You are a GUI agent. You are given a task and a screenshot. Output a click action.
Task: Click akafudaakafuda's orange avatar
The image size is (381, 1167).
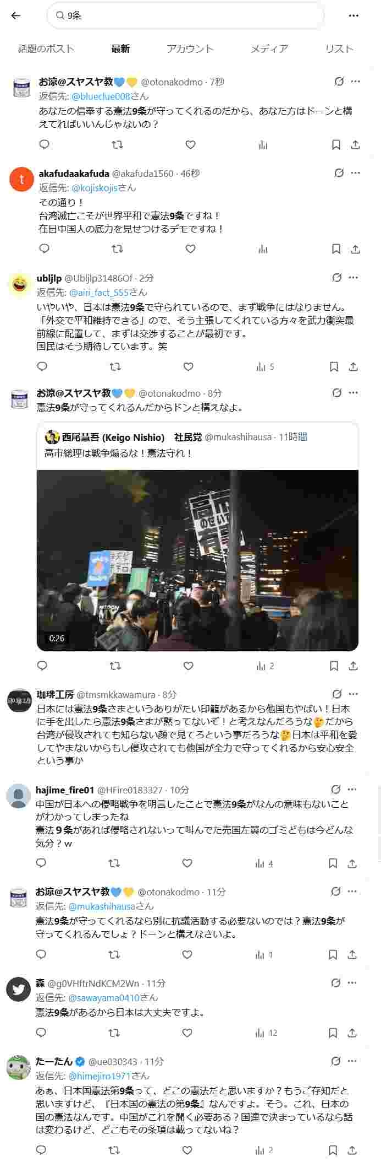tap(22, 179)
